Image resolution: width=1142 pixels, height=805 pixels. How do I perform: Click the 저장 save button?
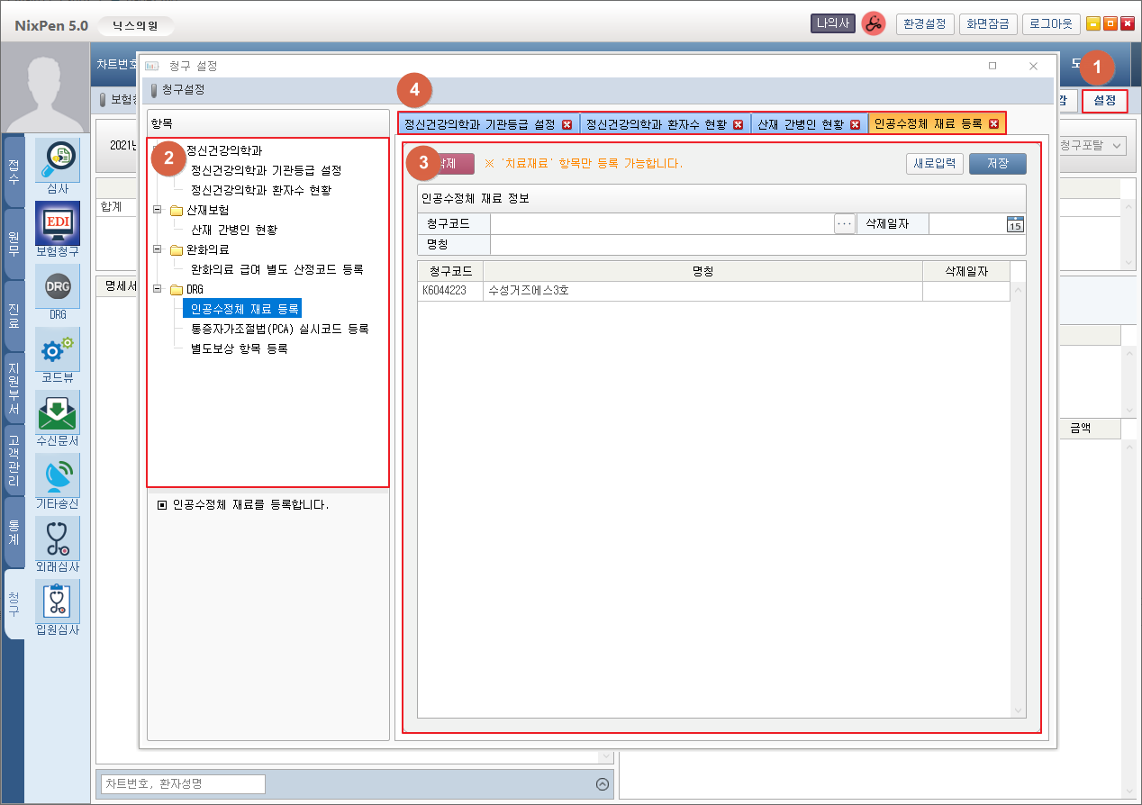(997, 164)
